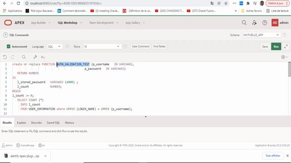Screen dimensions: 291x163
Task: Open the App Gallery menu
Action: [133, 23]
